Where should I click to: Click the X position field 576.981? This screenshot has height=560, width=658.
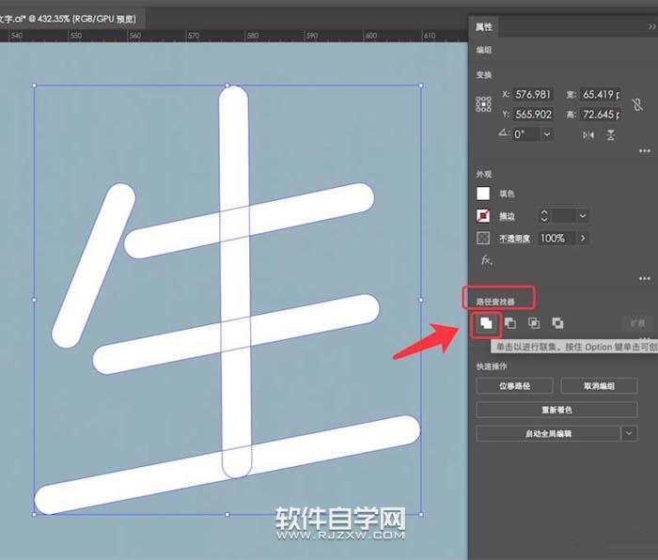pos(533,94)
